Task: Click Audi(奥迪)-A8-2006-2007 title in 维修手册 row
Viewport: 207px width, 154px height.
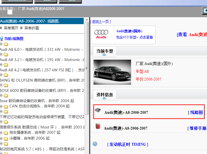Action: tap(125, 128)
